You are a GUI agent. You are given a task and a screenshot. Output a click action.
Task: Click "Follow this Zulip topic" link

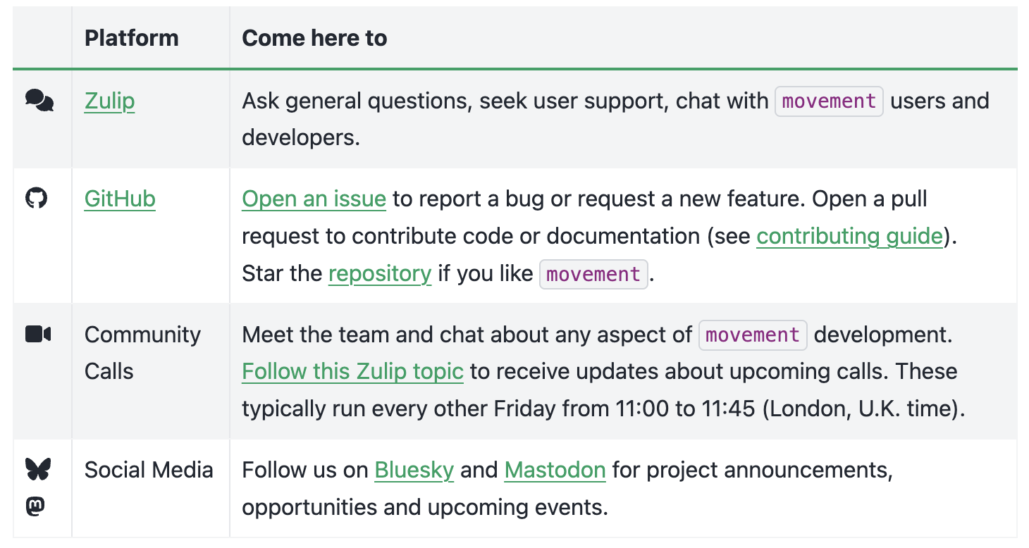[x=352, y=371]
